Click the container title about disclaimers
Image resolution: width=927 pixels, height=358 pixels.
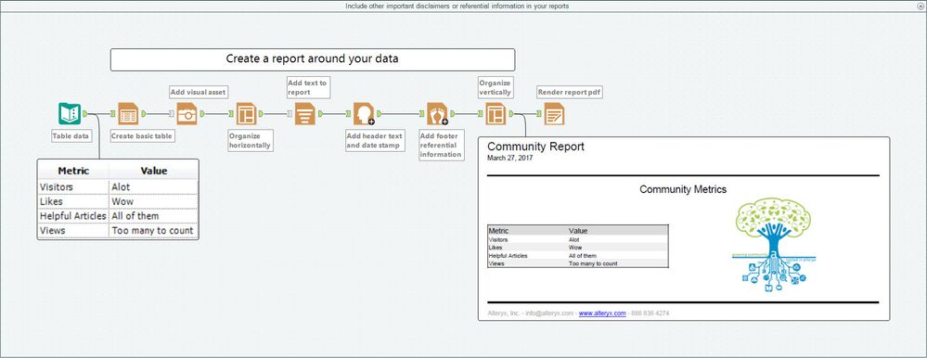point(457,6)
